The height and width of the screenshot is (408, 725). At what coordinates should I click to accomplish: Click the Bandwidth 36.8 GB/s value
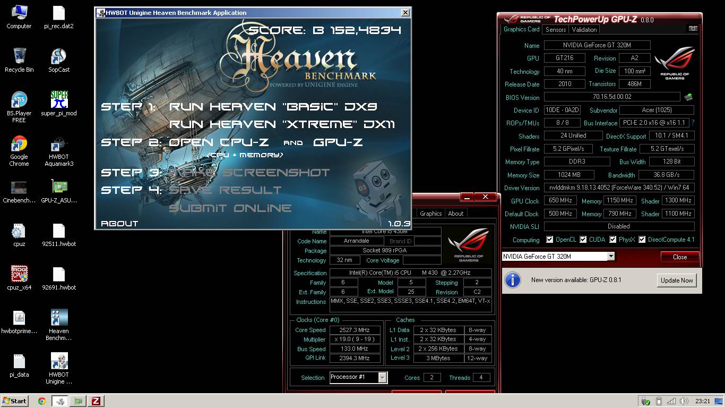coord(667,175)
